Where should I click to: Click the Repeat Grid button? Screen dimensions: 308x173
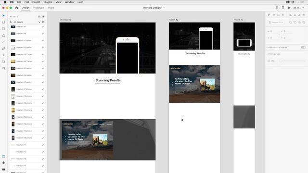point(276,23)
